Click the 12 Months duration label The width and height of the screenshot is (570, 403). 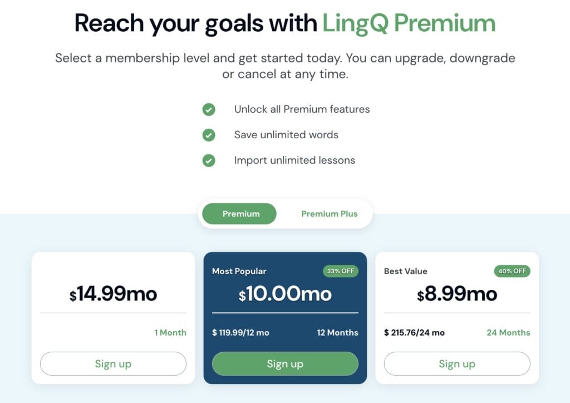tap(337, 333)
